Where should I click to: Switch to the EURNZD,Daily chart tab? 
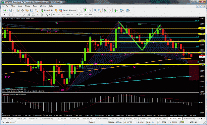pos(189,118)
